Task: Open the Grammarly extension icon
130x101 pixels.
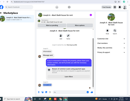Action: (x=124, y=2)
